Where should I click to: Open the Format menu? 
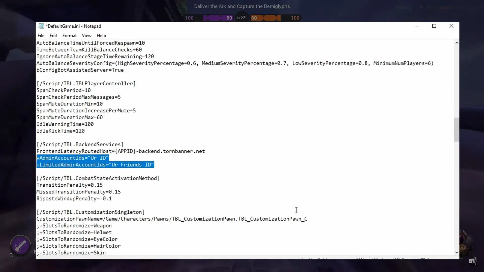pos(69,35)
